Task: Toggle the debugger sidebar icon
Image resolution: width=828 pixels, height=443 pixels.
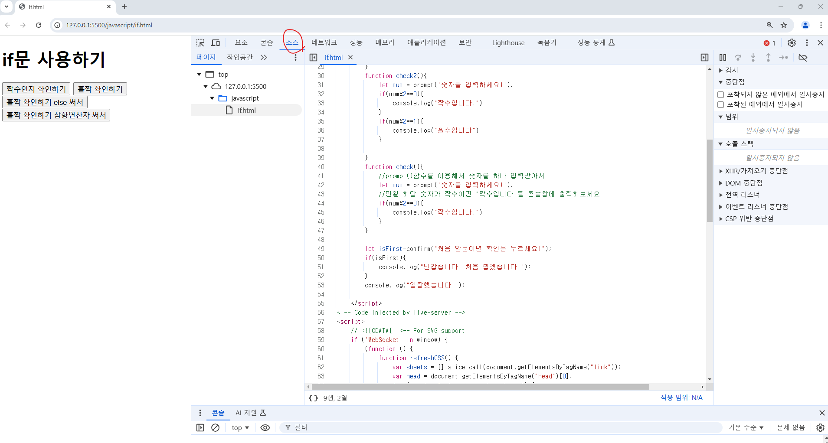Action: pos(704,57)
